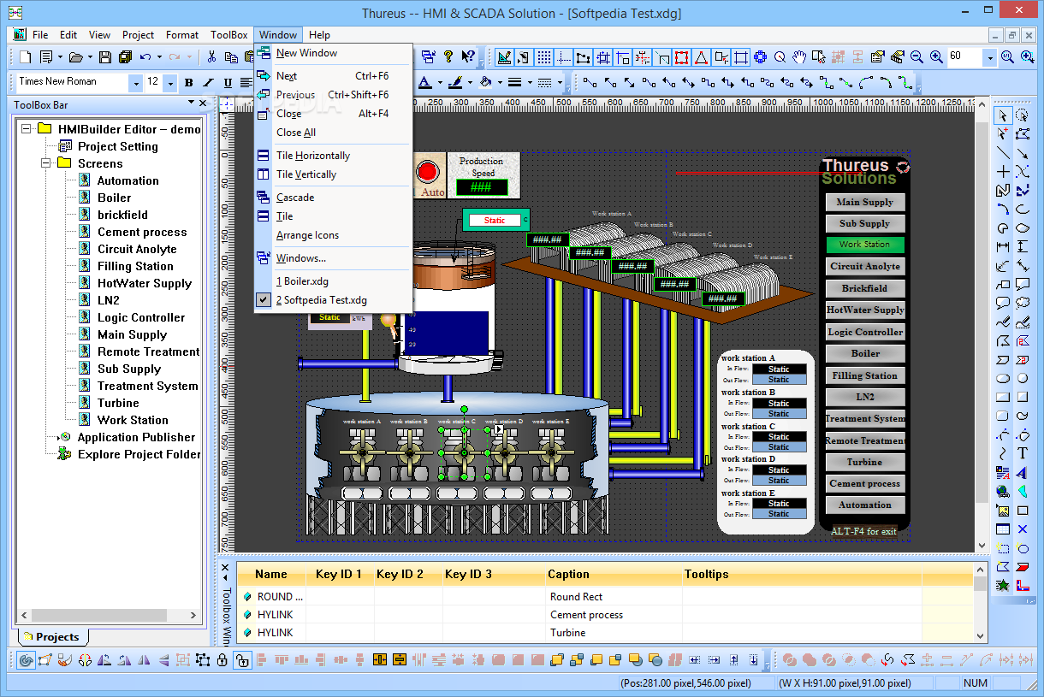
Task: Click the properties table vertical scrollbar
Action: coord(980,604)
